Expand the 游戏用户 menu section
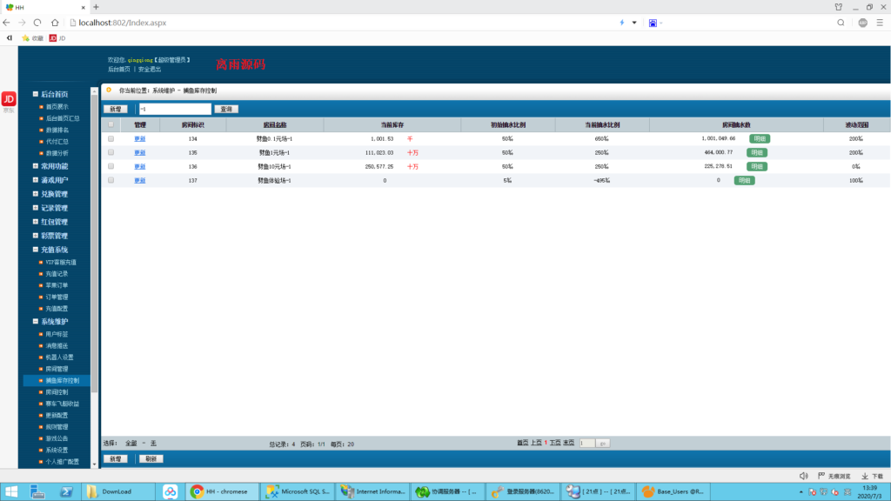This screenshot has width=891, height=501. tap(54, 180)
